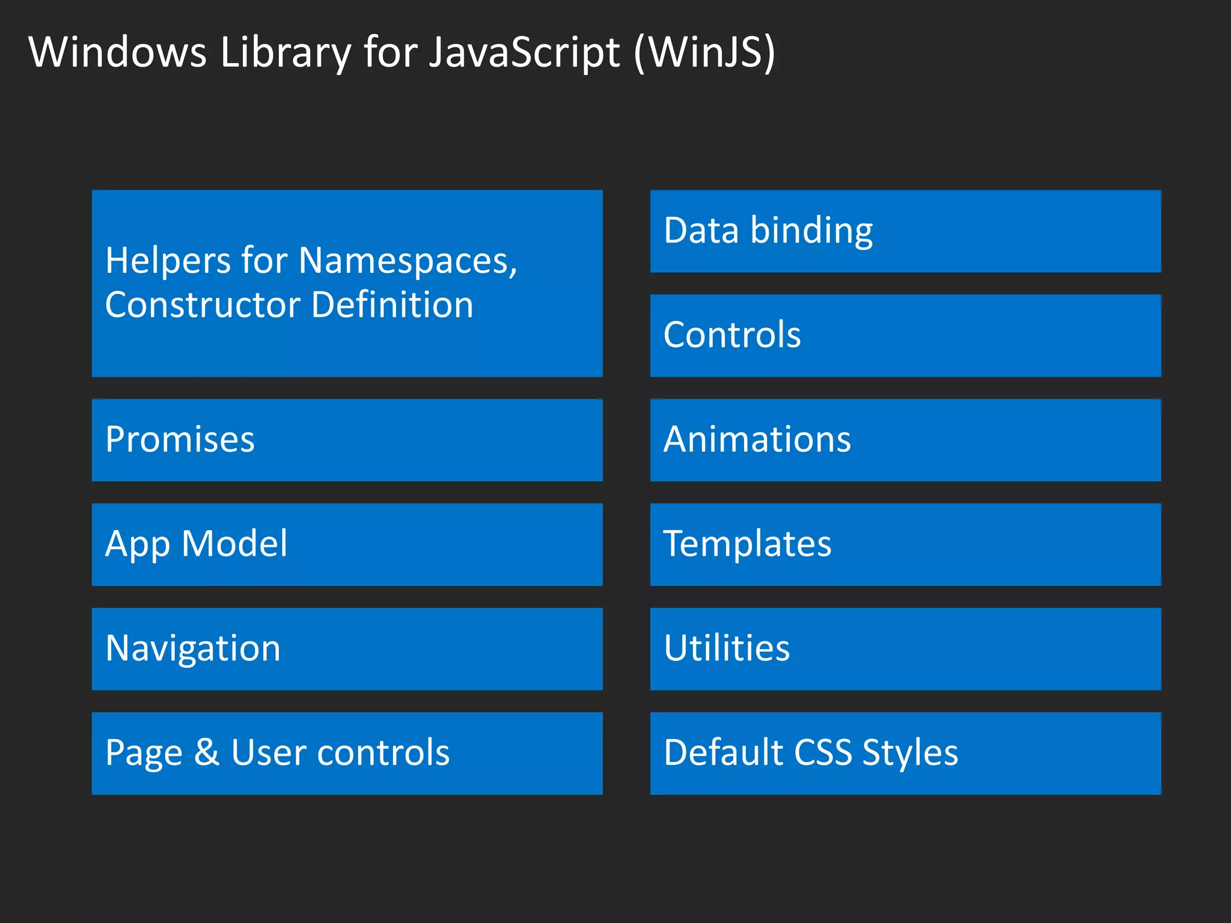The width and height of the screenshot is (1231, 923).
Task: Click the word JavaScript in title
Action: (x=524, y=53)
